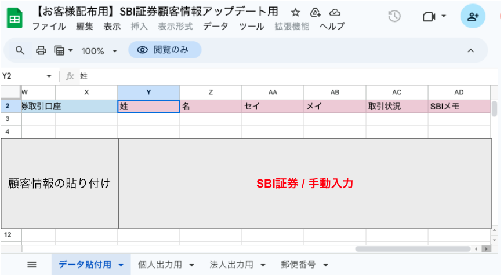Screen dimensions: 504x275
Task: Click the horizontal scrollbar thumb
Action: [x=413, y=249]
